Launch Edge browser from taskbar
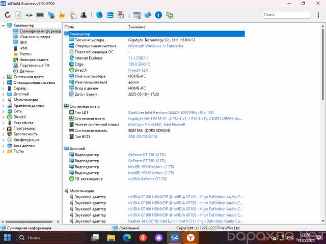The height and width of the screenshot is (244, 326). point(127,238)
